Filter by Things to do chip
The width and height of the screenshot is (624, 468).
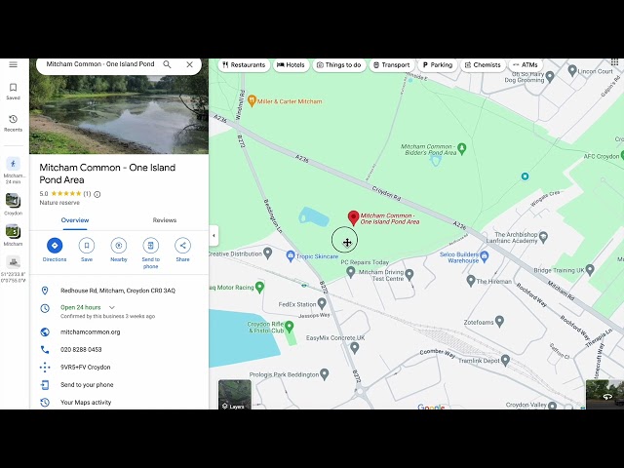point(339,65)
